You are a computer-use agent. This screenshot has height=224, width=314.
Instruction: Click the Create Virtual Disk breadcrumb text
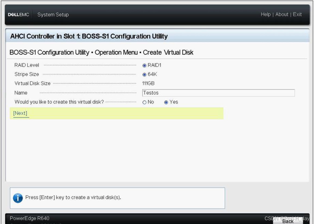tap(168, 52)
